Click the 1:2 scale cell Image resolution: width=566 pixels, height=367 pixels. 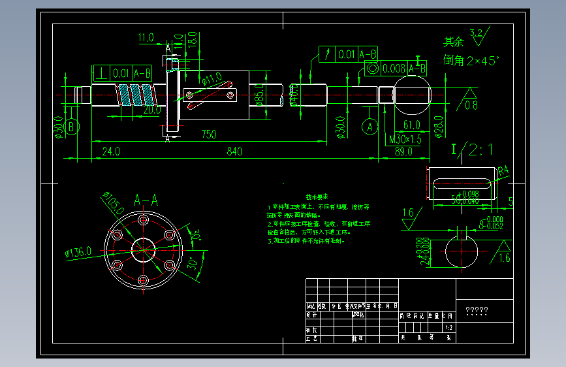point(448,328)
